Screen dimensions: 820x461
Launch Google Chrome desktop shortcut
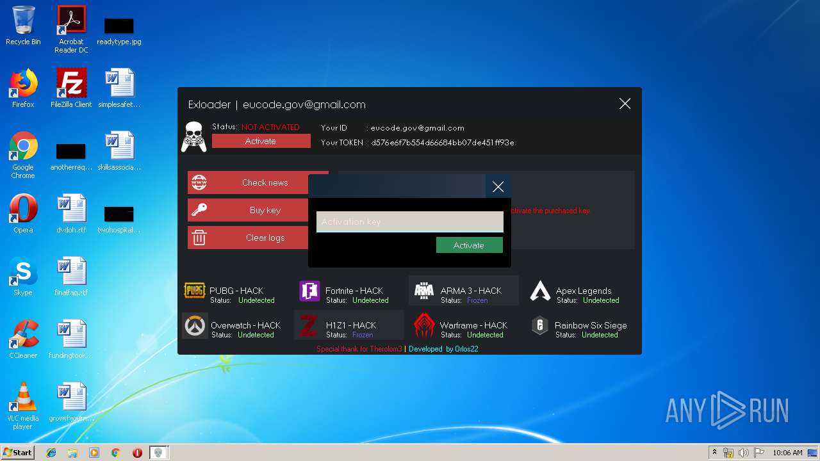coord(23,156)
